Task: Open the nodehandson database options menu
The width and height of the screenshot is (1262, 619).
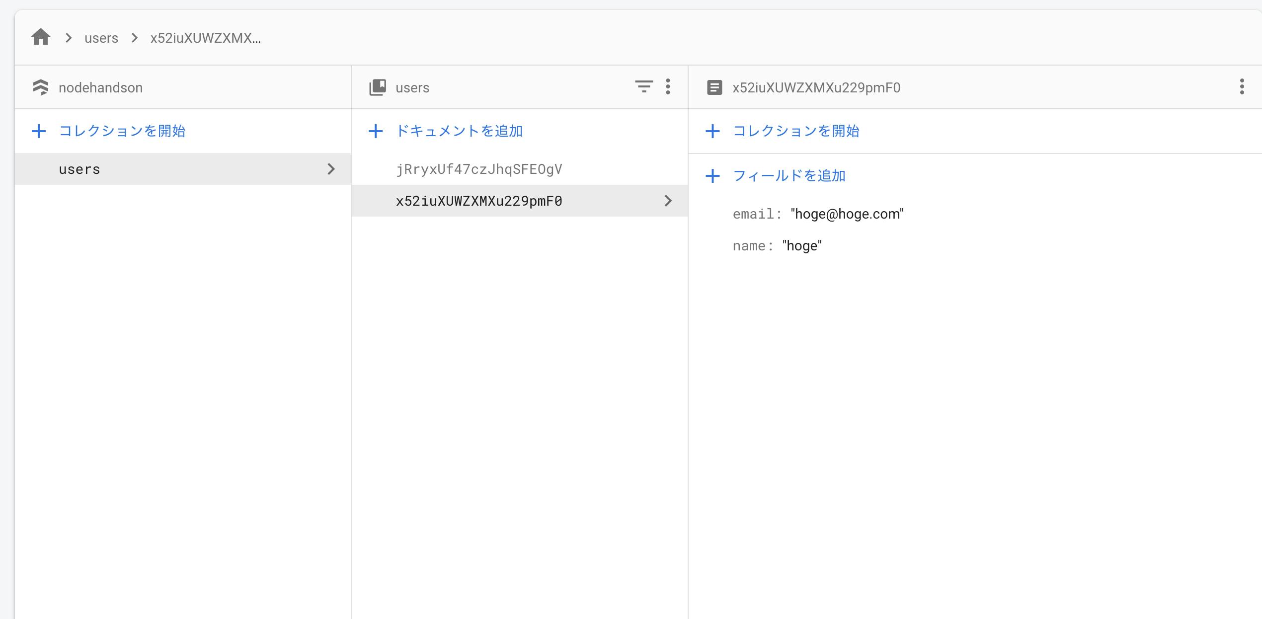Action: [x=333, y=87]
